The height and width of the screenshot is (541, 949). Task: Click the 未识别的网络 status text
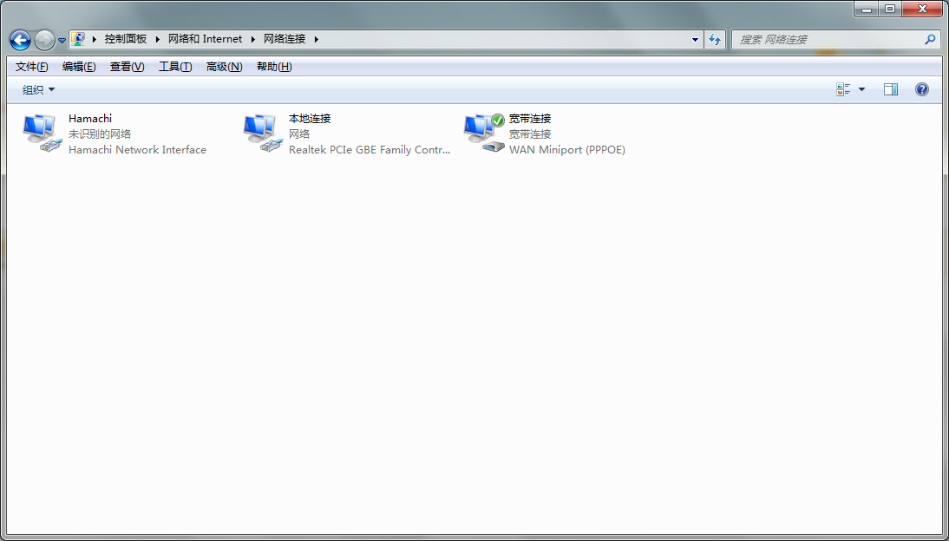click(100, 134)
